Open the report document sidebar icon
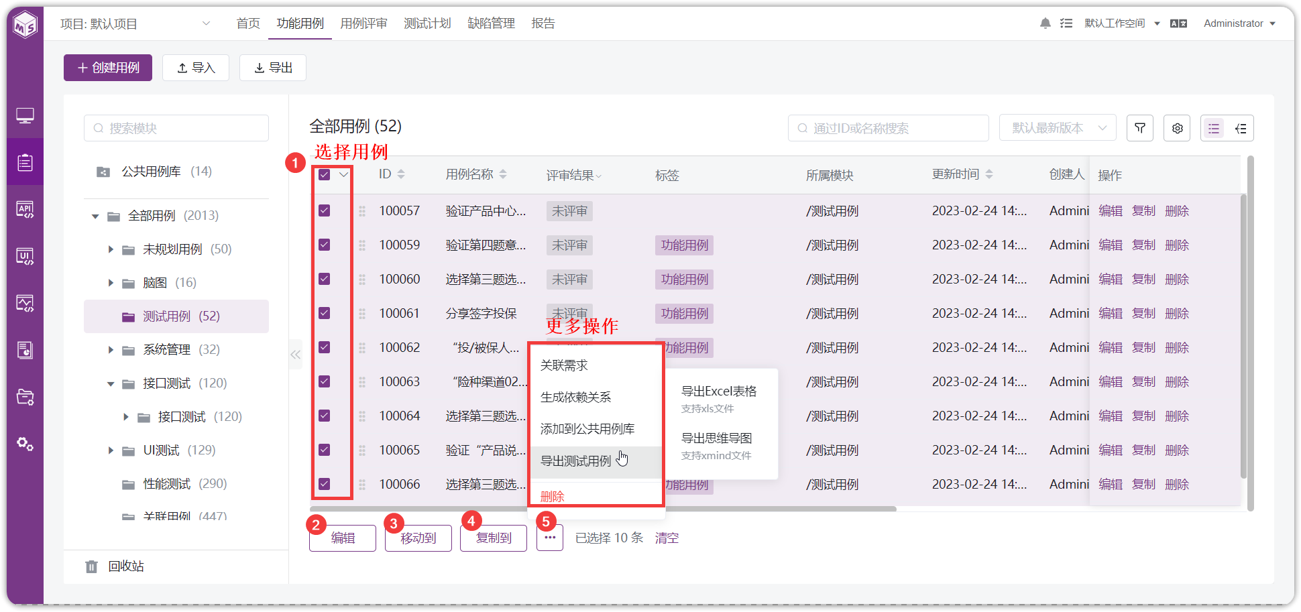Viewport: 1301px width, 612px height. pos(25,350)
